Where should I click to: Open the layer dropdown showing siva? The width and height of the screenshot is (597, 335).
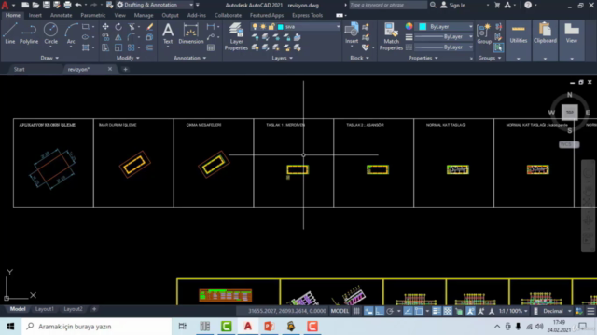296,27
